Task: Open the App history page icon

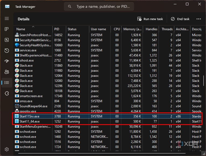Action: tap(7, 51)
